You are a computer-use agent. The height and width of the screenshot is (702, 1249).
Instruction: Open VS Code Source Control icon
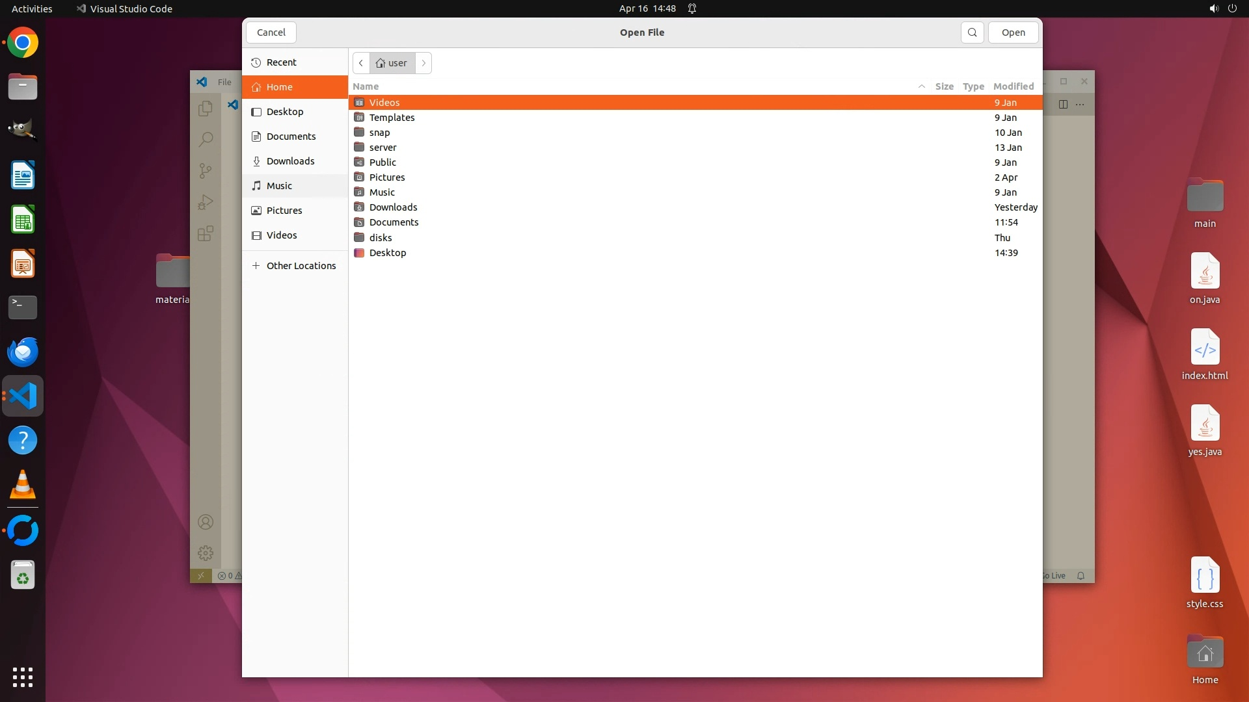click(x=206, y=170)
